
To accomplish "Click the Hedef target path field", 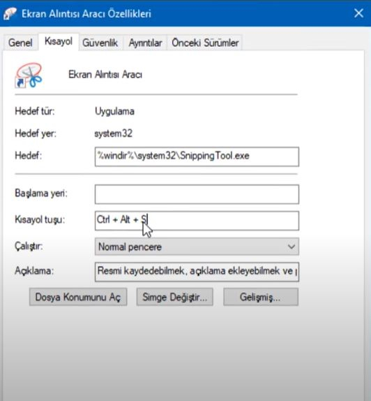I will [x=197, y=156].
